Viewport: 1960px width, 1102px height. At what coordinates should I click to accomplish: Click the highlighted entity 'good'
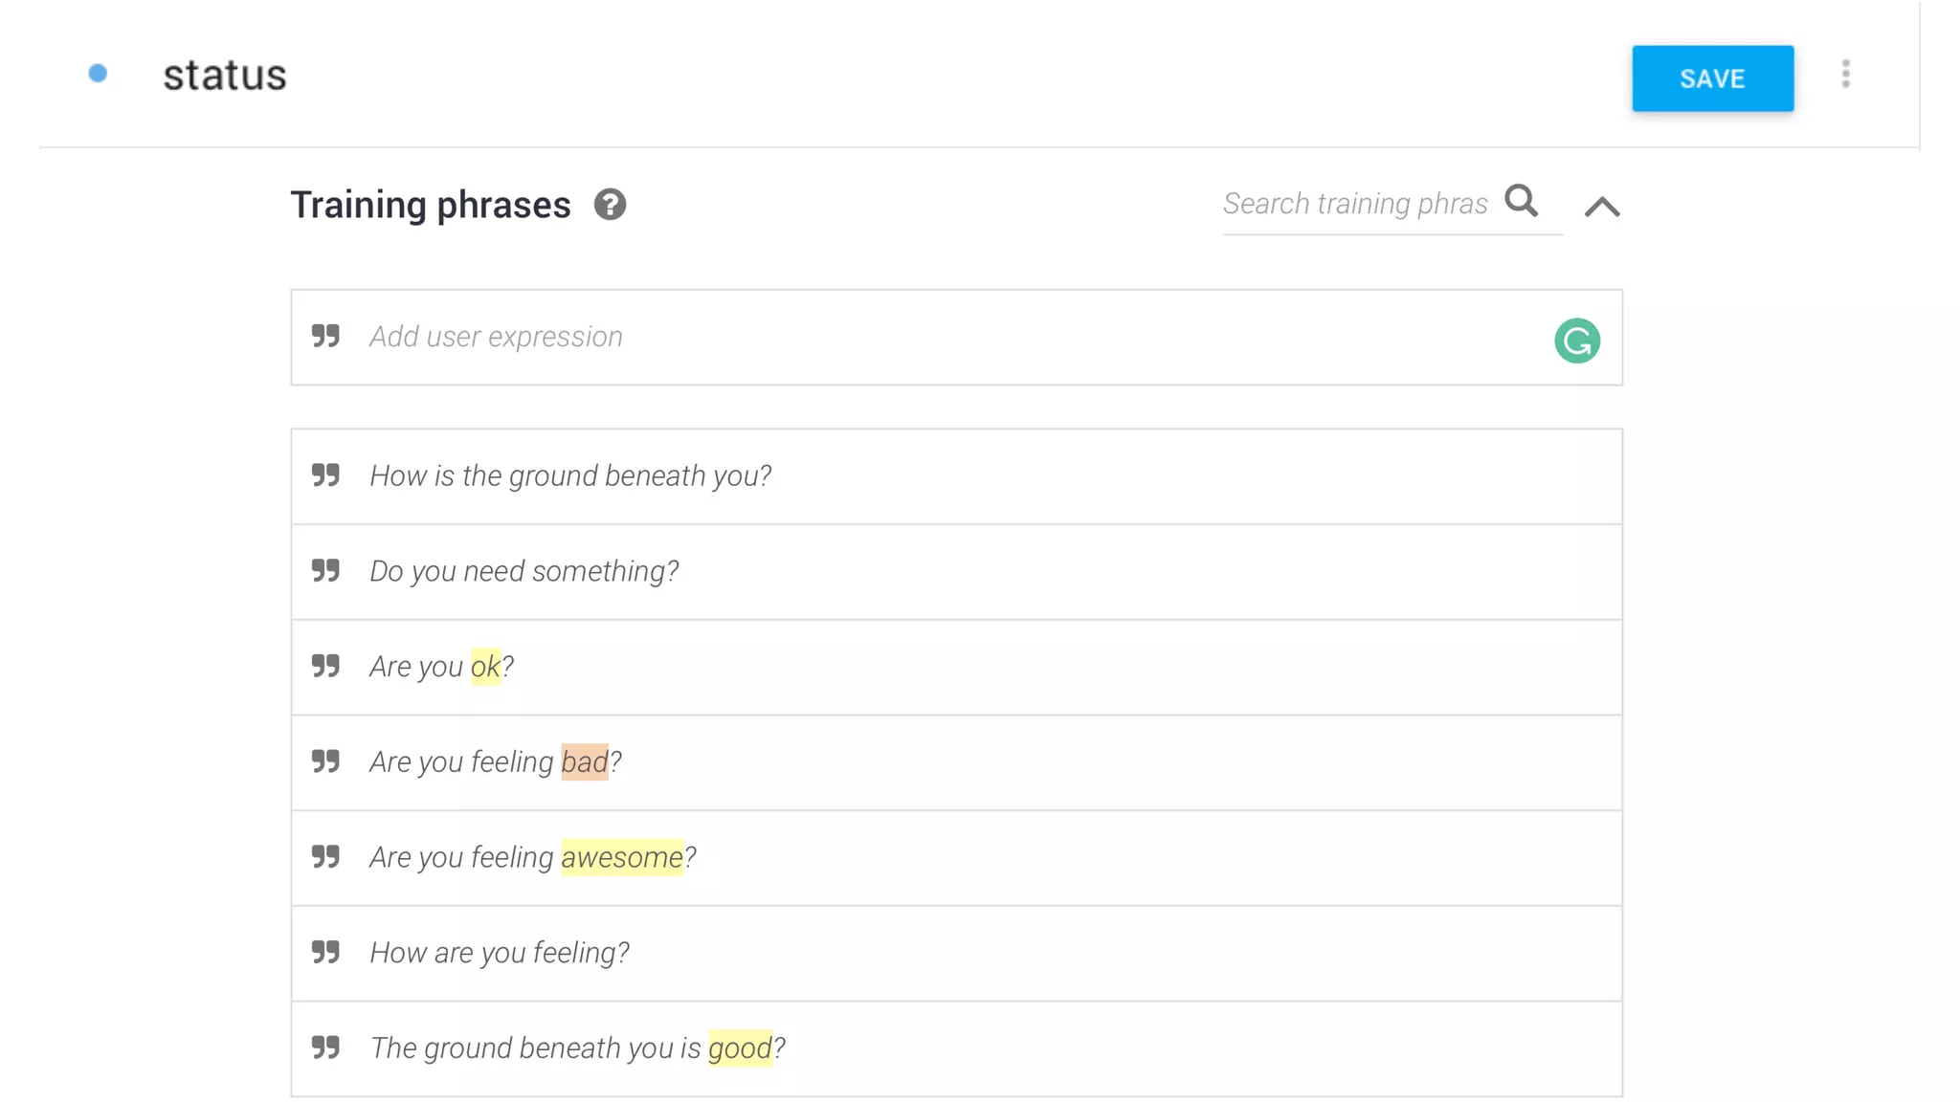[x=740, y=1048]
